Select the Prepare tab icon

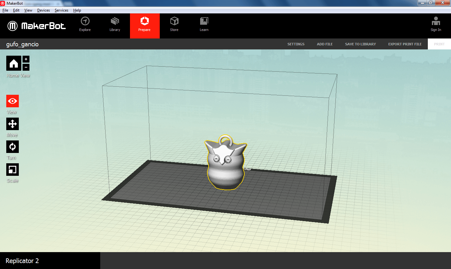(x=144, y=21)
